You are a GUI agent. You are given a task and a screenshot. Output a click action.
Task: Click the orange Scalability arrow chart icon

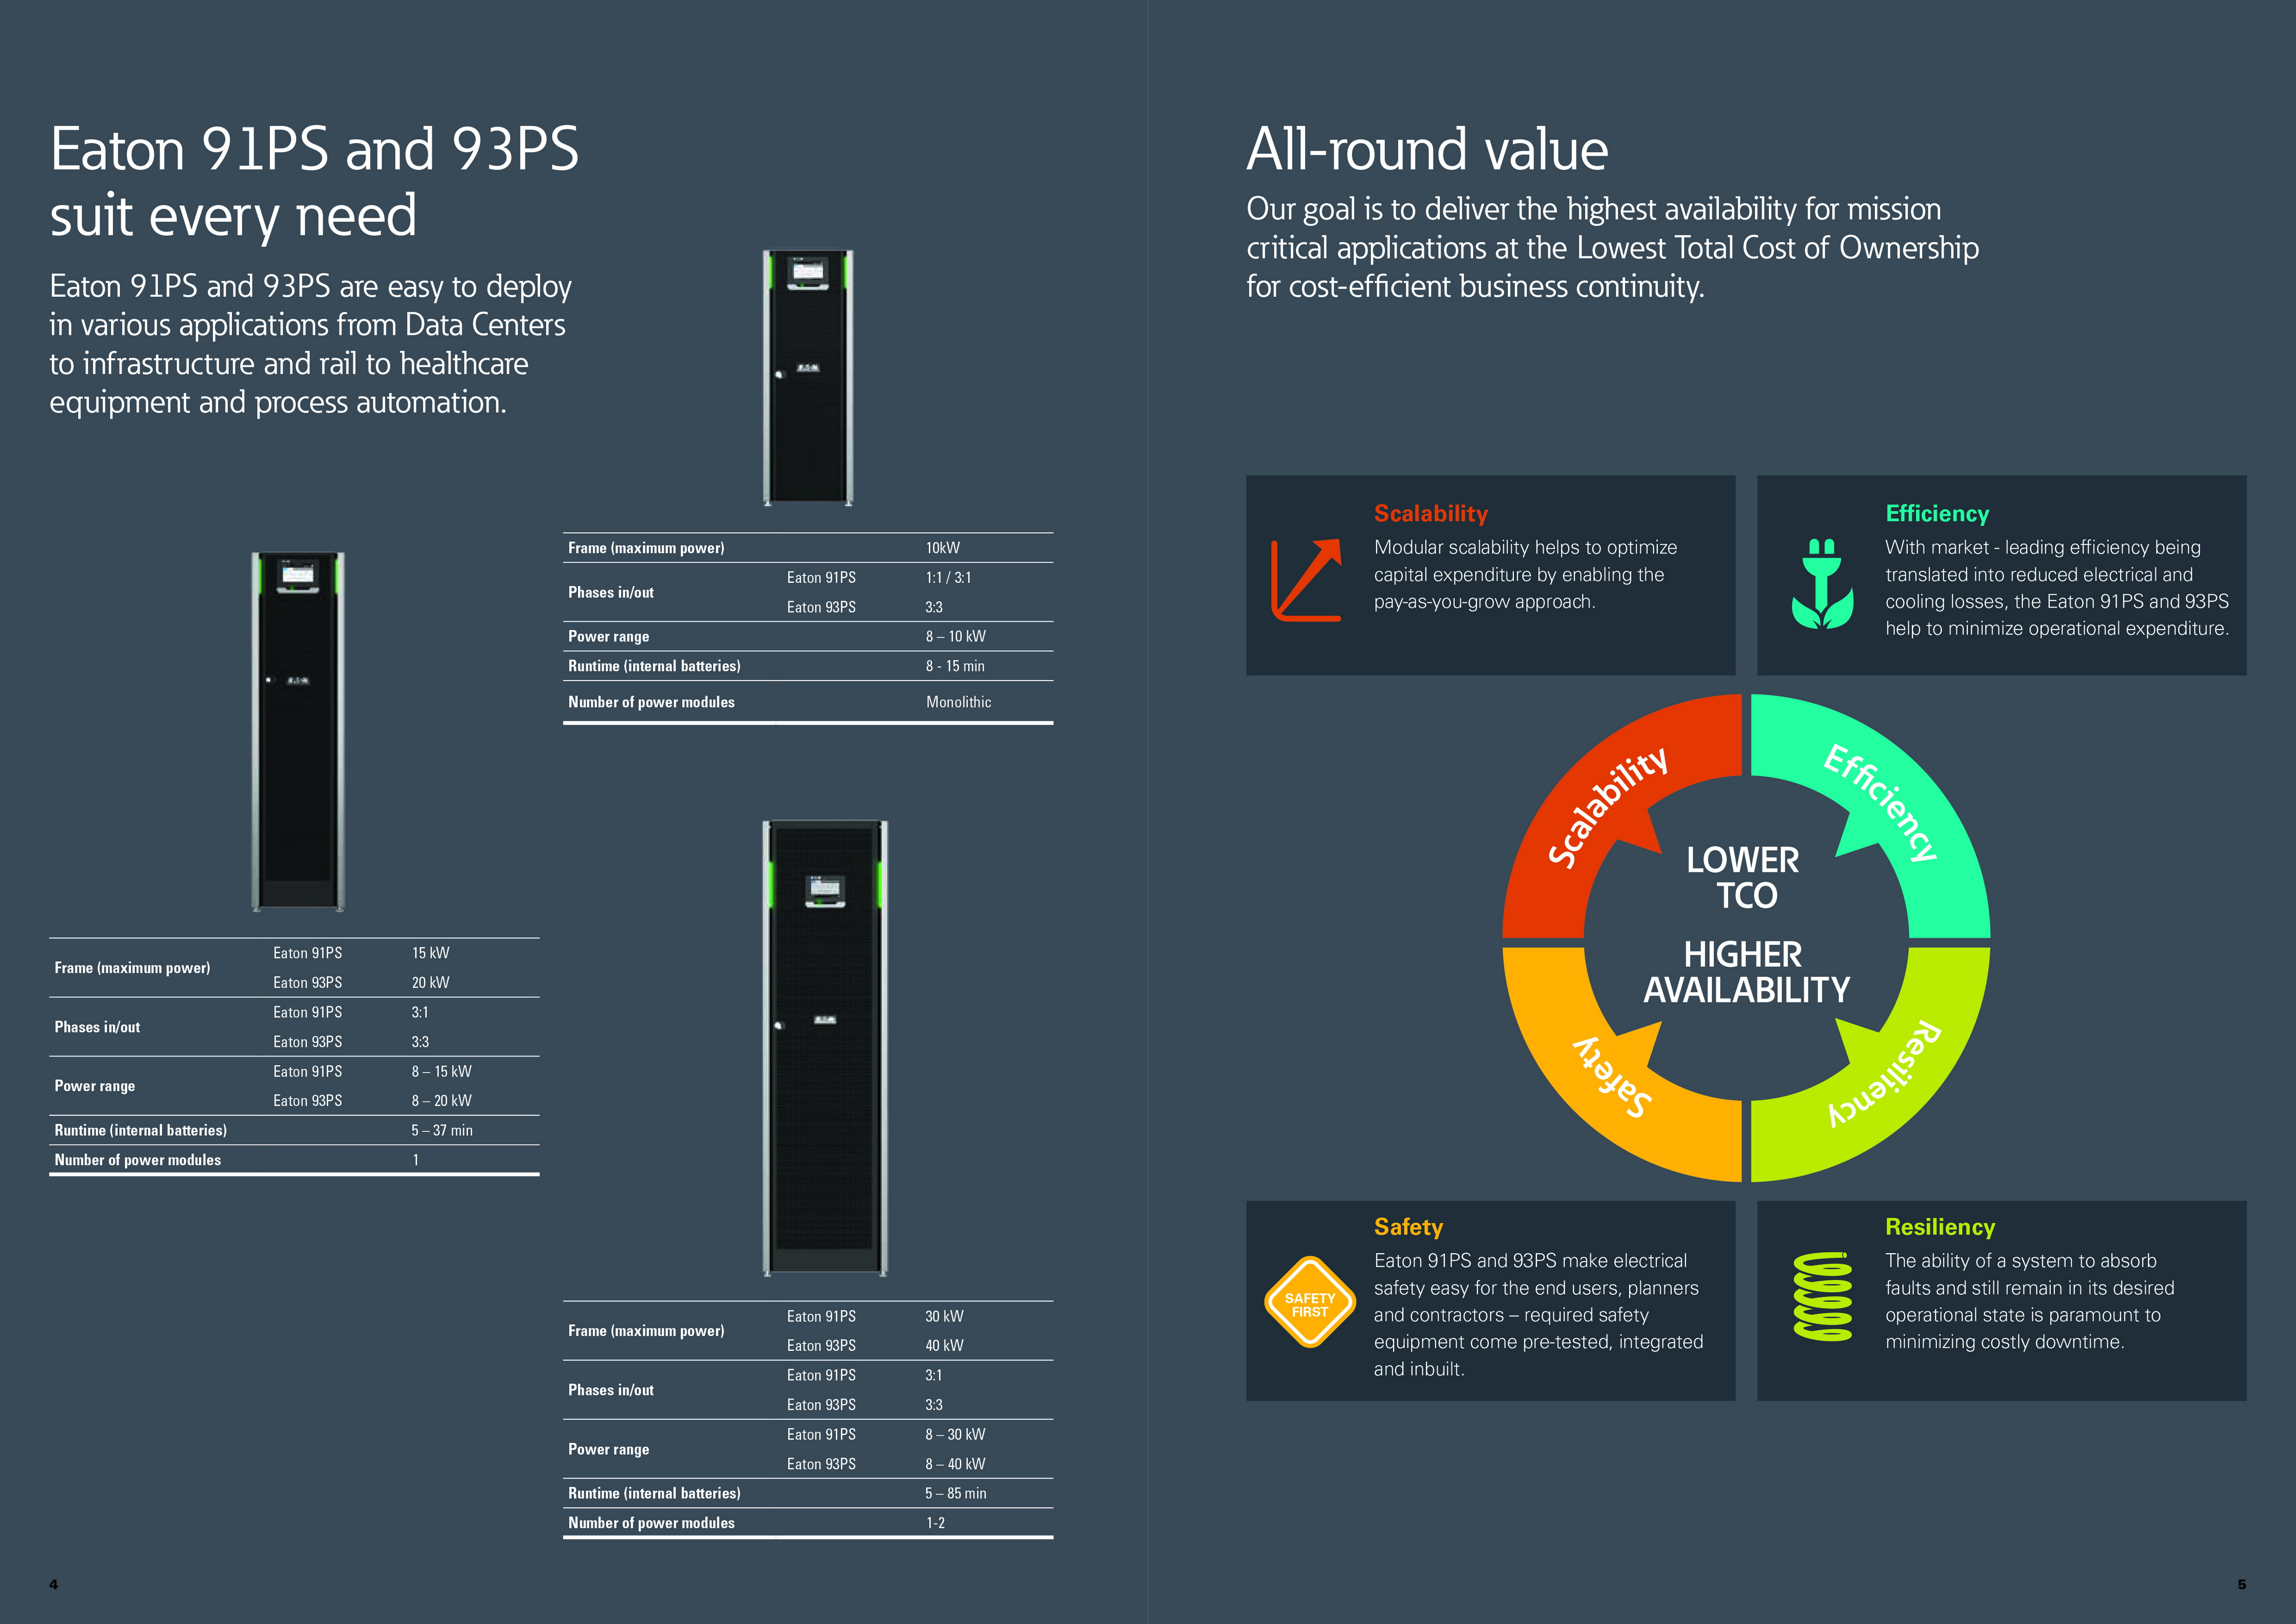click(1306, 580)
